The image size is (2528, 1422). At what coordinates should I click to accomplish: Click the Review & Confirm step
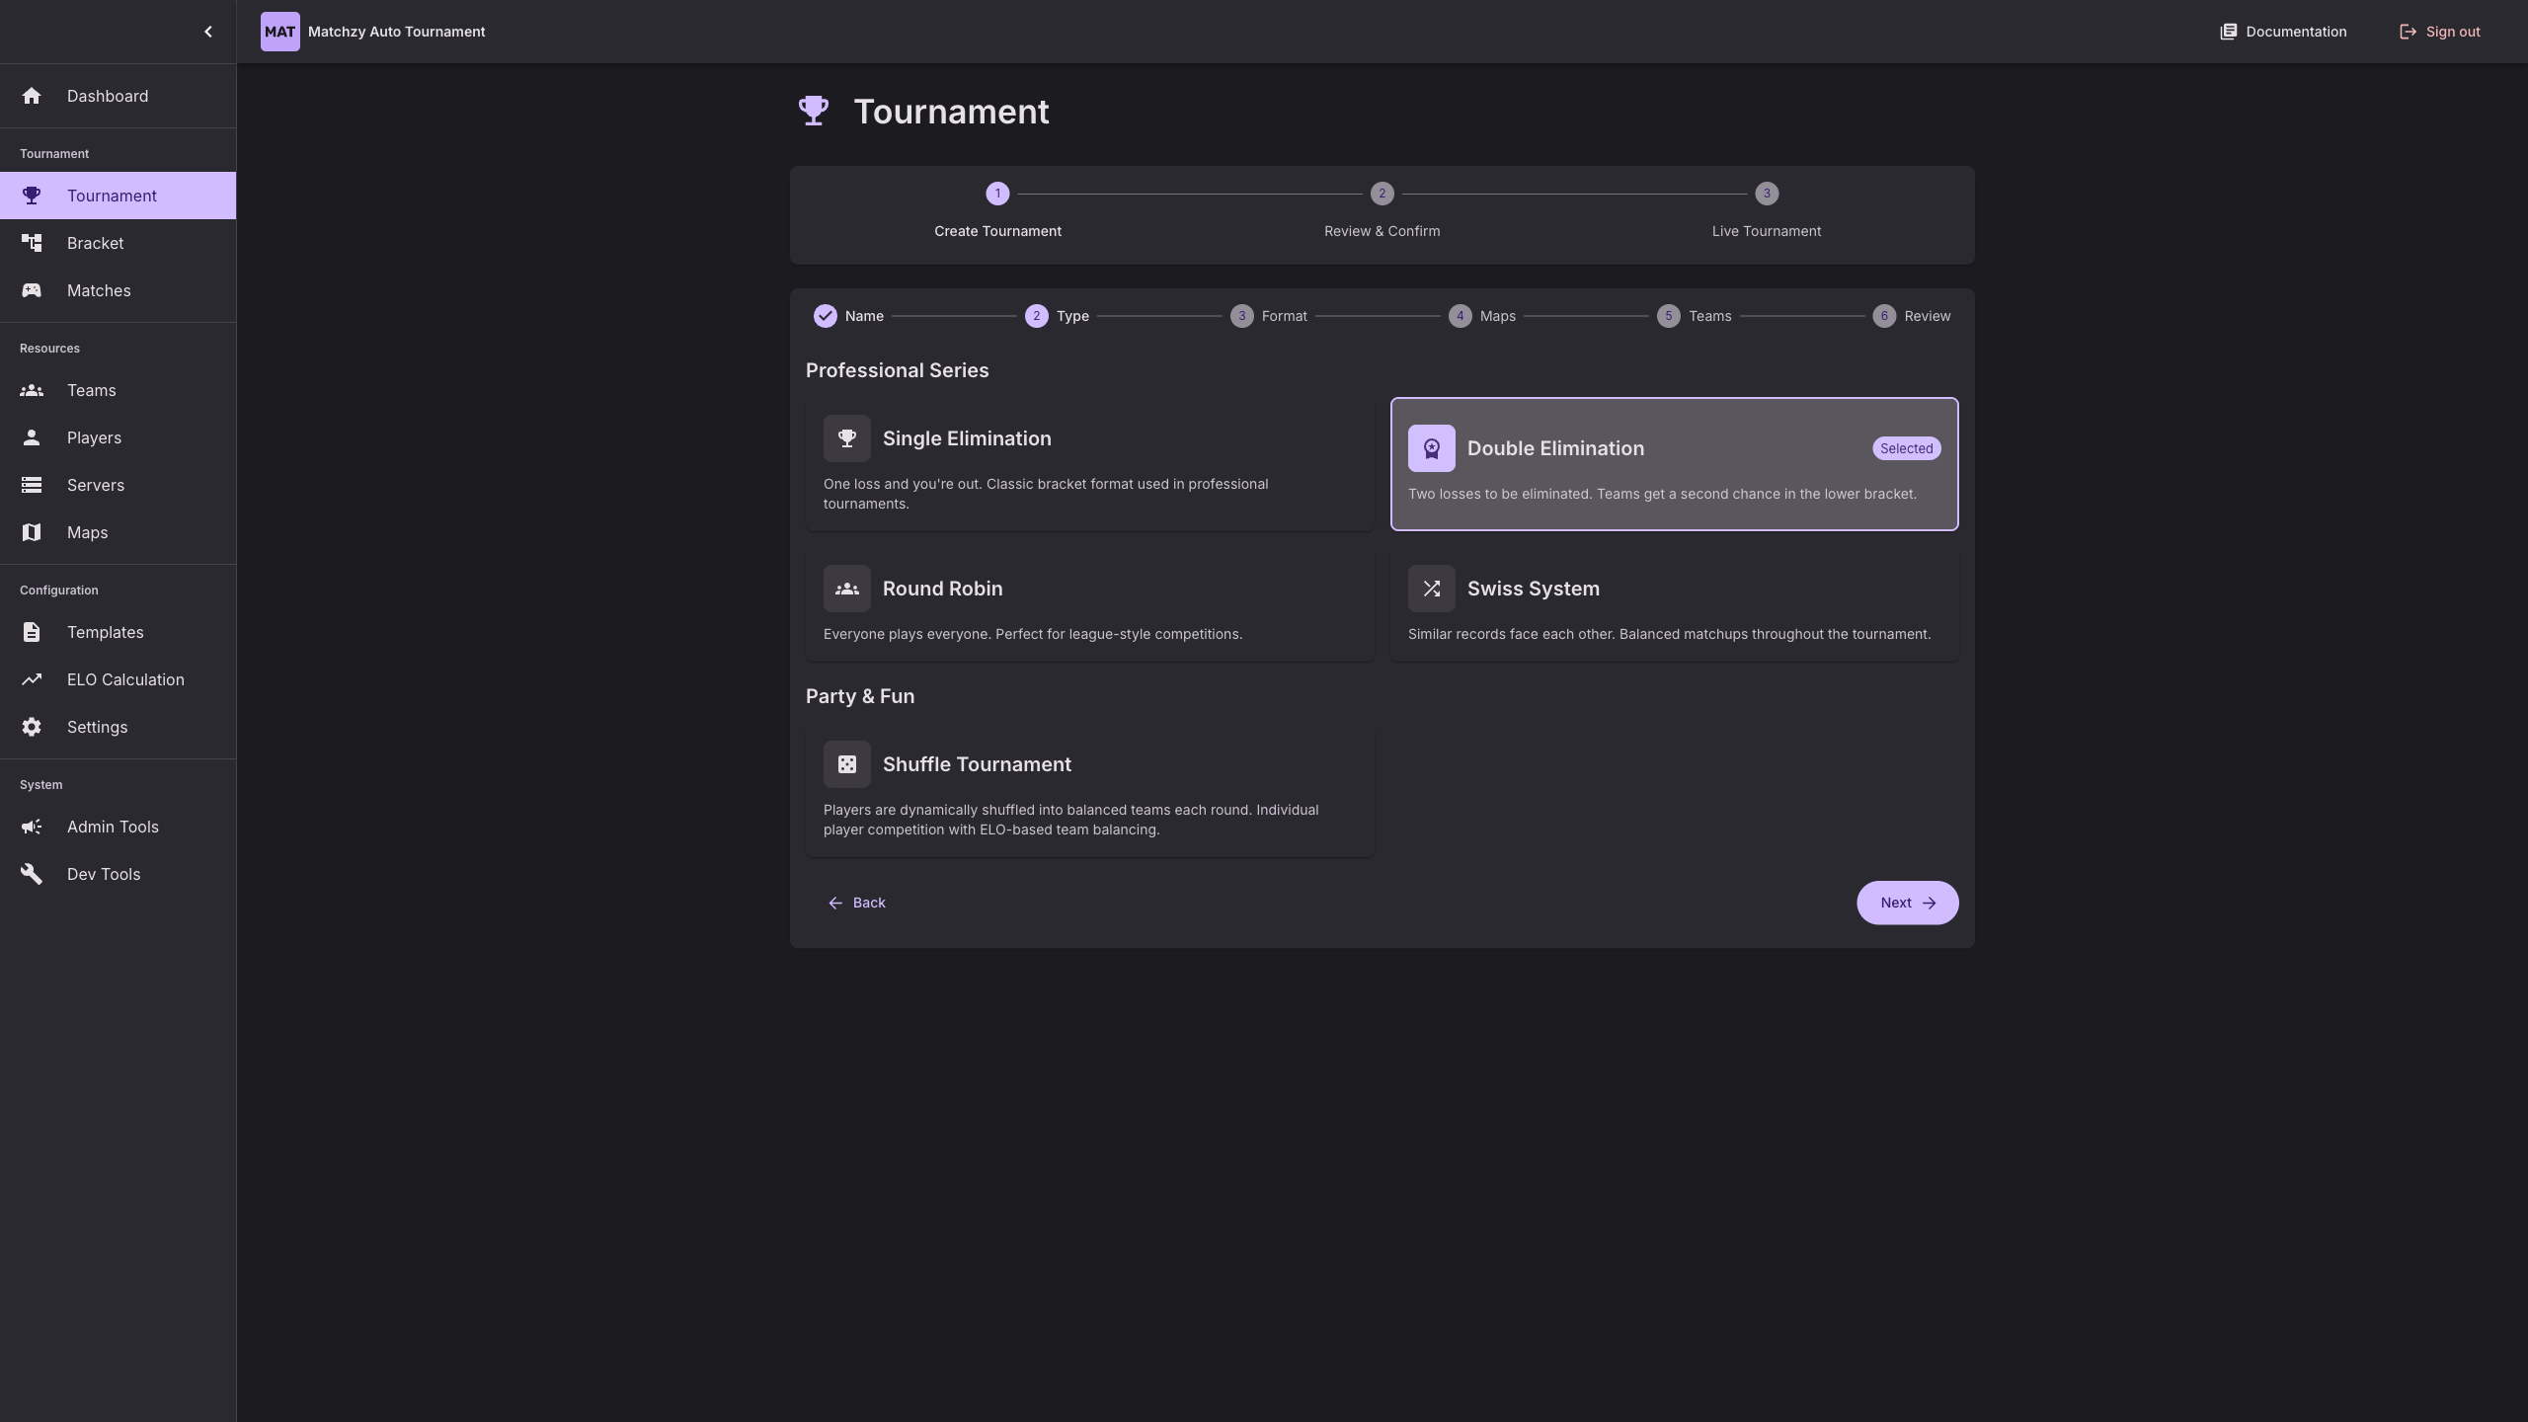1382,210
